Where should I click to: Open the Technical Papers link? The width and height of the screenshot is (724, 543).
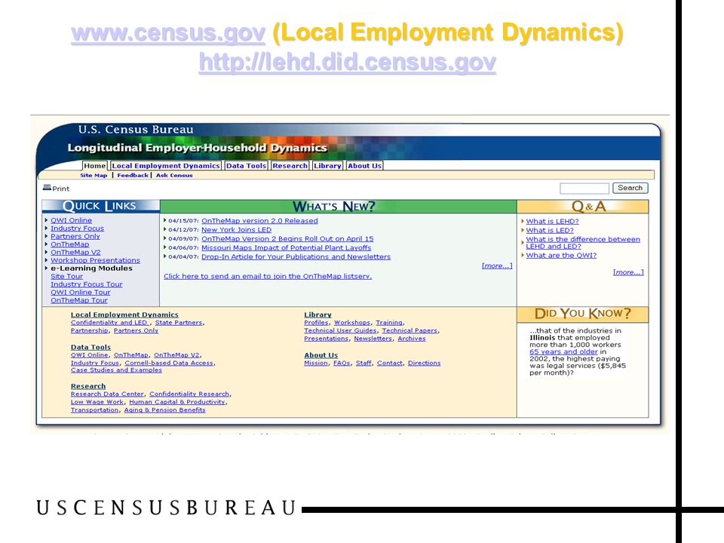pyautogui.click(x=410, y=330)
